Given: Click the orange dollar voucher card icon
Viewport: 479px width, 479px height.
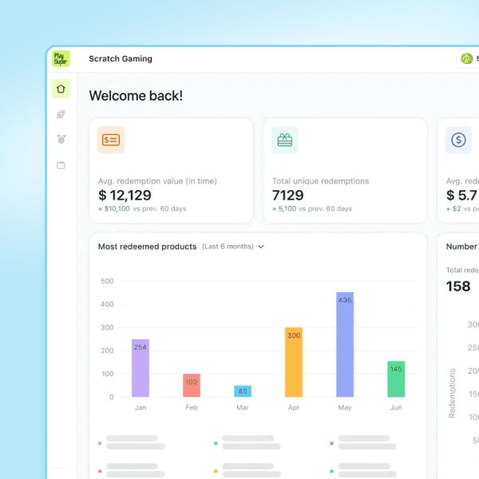Looking at the screenshot, I should 111,140.
